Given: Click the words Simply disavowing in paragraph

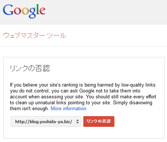Looking at the screenshot, I should coord(133,103).
